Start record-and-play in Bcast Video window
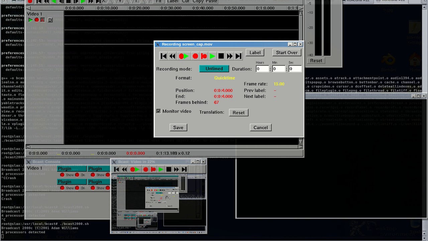The image size is (428, 241). [x=135, y=169]
